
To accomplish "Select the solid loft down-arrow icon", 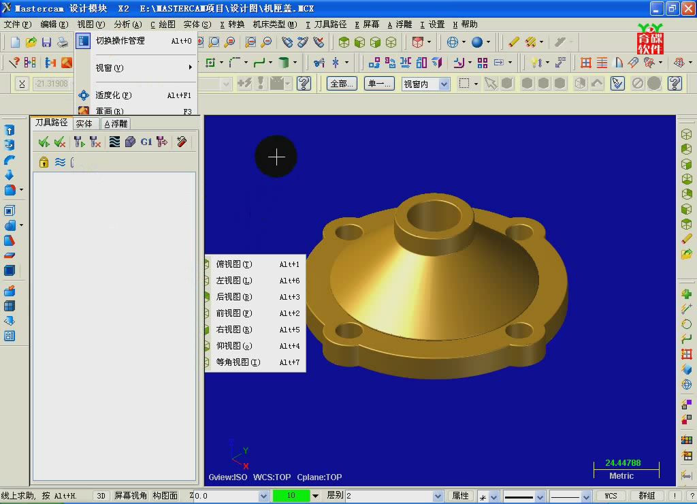I will (x=10, y=175).
